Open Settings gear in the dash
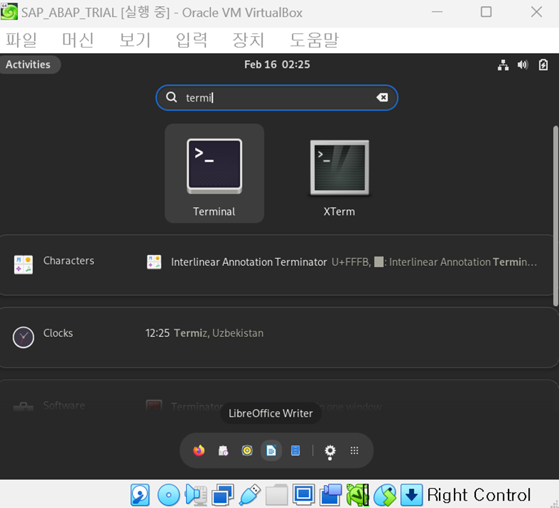This screenshot has height=508, width=559. point(330,451)
